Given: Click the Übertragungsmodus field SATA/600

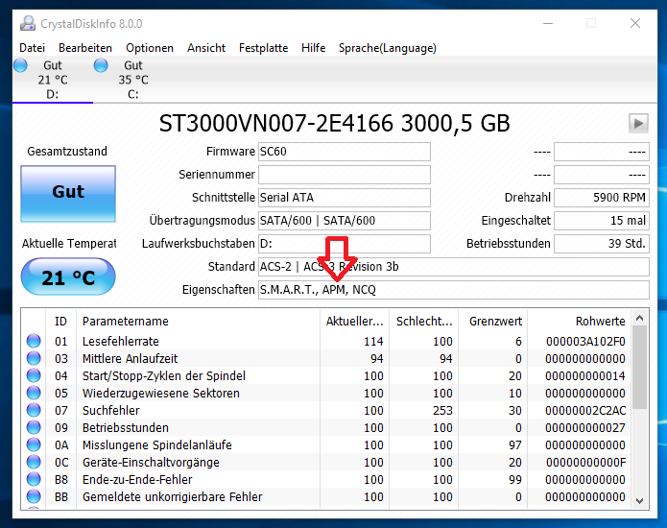Looking at the screenshot, I should click(345, 221).
